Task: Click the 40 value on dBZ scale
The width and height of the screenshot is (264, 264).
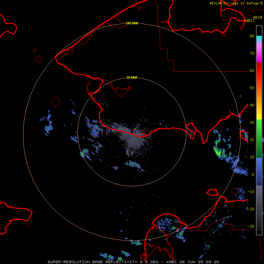Action: (x=252, y=105)
